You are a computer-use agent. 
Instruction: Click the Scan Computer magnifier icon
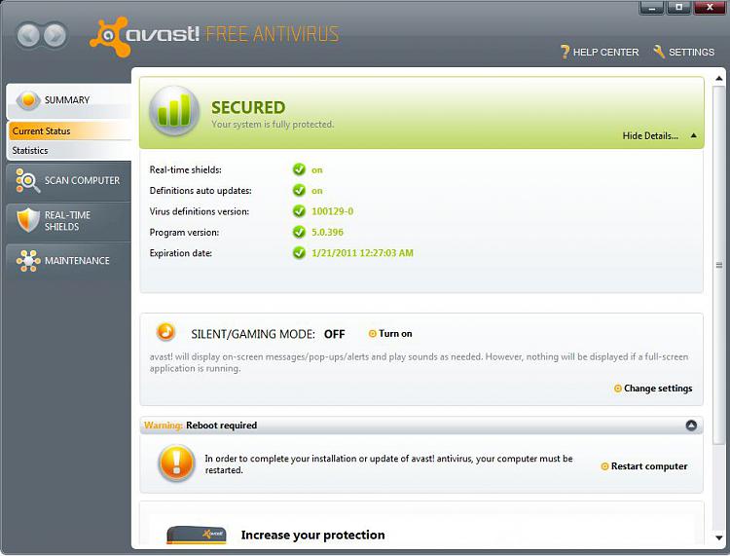[x=27, y=181]
